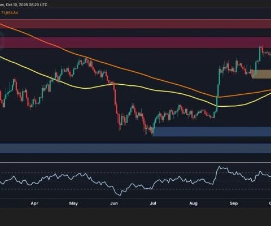Click the Apr label on time axis
The image size is (271, 226).
tap(34, 203)
